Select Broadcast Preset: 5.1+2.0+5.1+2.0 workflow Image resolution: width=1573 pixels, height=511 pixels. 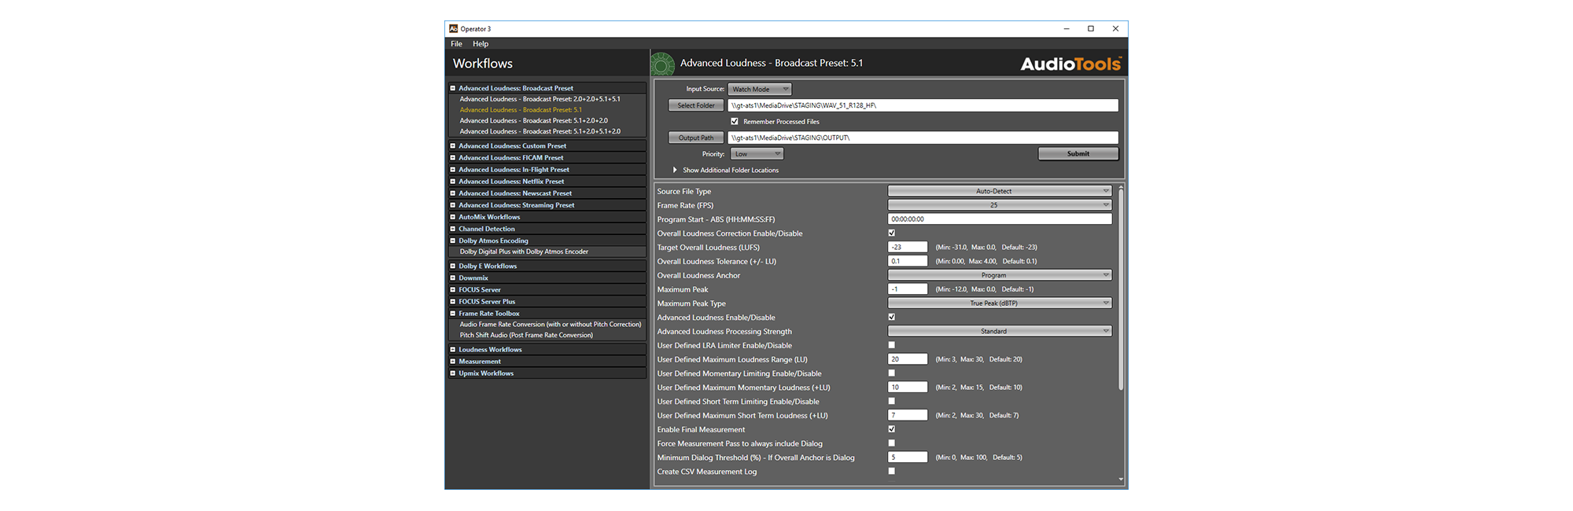click(x=540, y=131)
